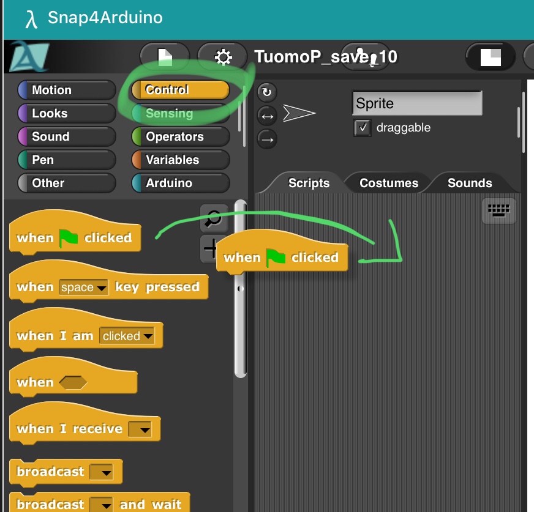Toggle the draggable checkbox
This screenshot has width=534, height=512.
click(x=363, y=128)
